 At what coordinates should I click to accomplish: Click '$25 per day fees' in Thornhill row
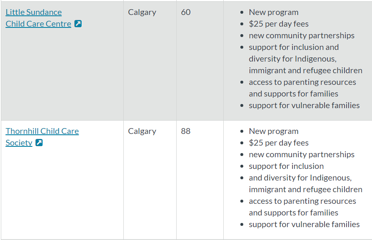tap(279, 143)
